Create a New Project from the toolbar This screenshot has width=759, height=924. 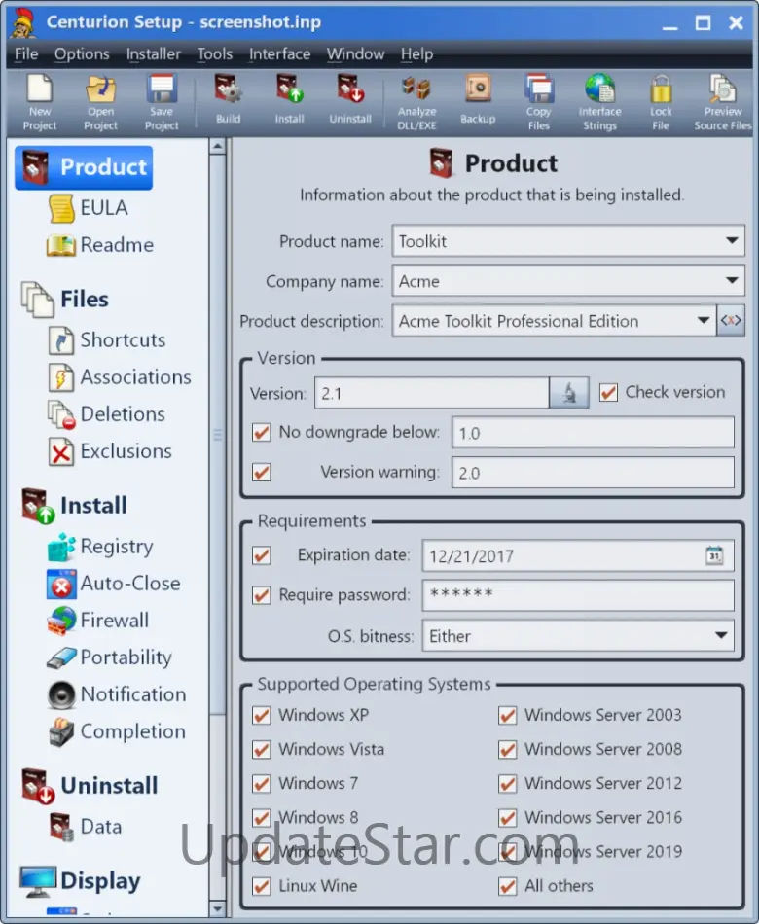click(x=40, y=102)
